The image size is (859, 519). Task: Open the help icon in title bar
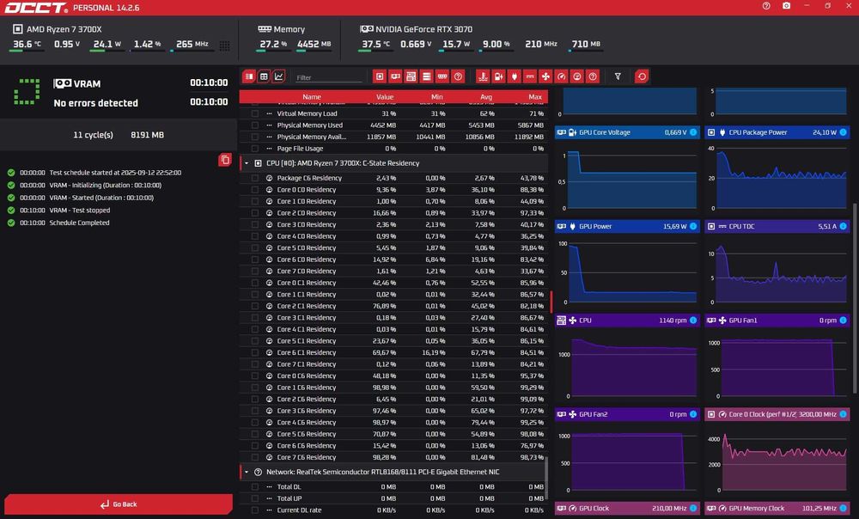point(766,6)
